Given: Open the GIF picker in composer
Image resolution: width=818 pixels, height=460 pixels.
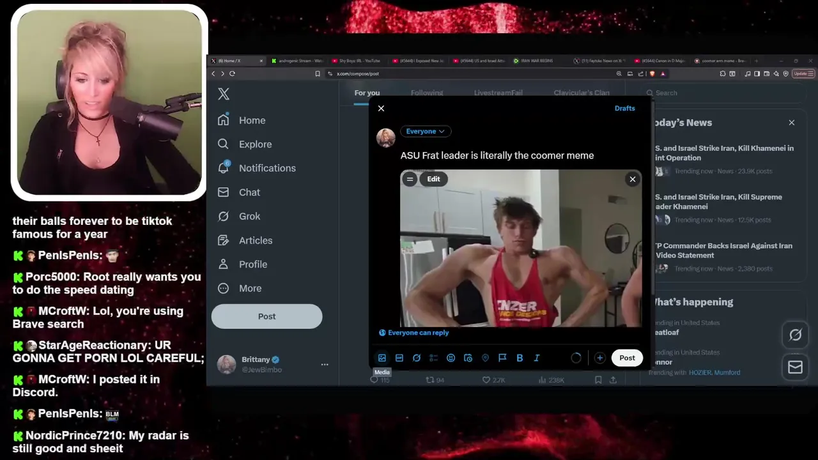Looking at the screenshot, I should [x=399, y=358].
